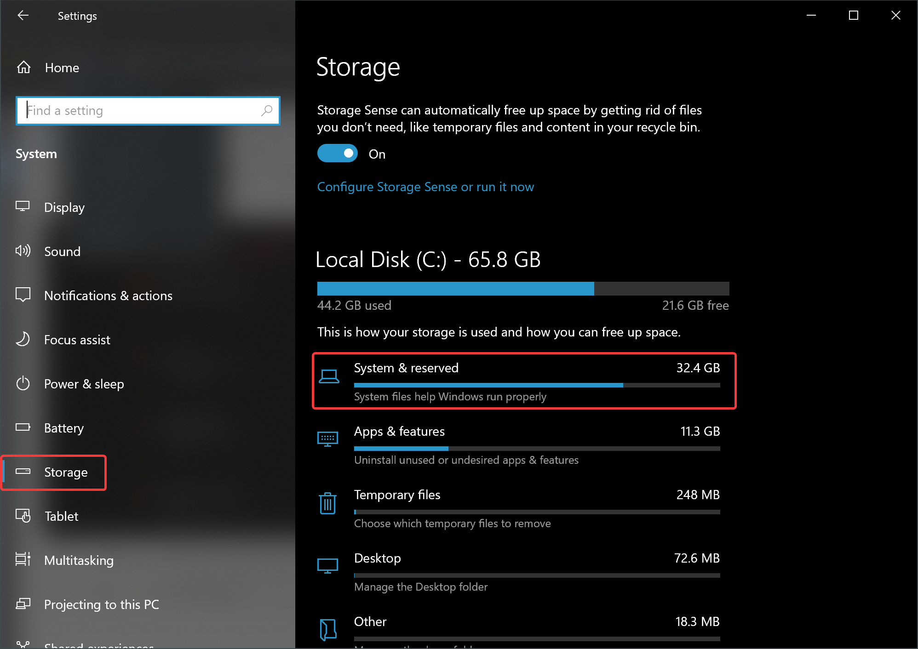Click the Local Disk C usage bar

(x=522, y=288)
